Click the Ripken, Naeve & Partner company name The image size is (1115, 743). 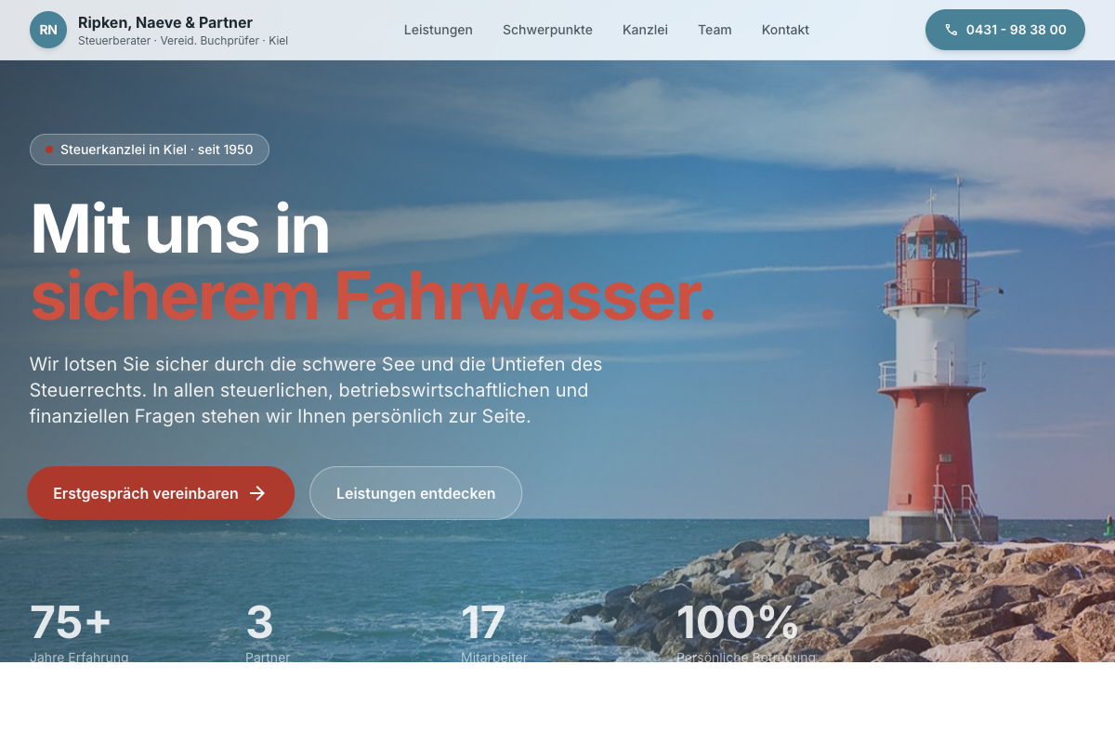coord(165,21)
